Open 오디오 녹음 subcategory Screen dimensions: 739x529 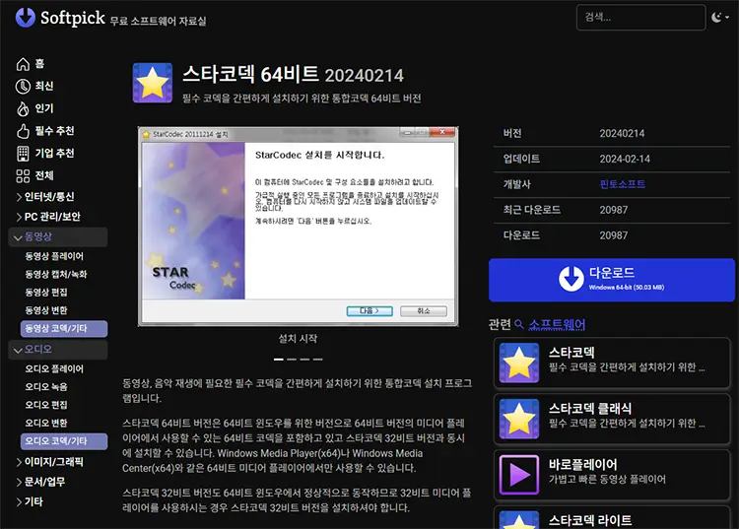45,387
